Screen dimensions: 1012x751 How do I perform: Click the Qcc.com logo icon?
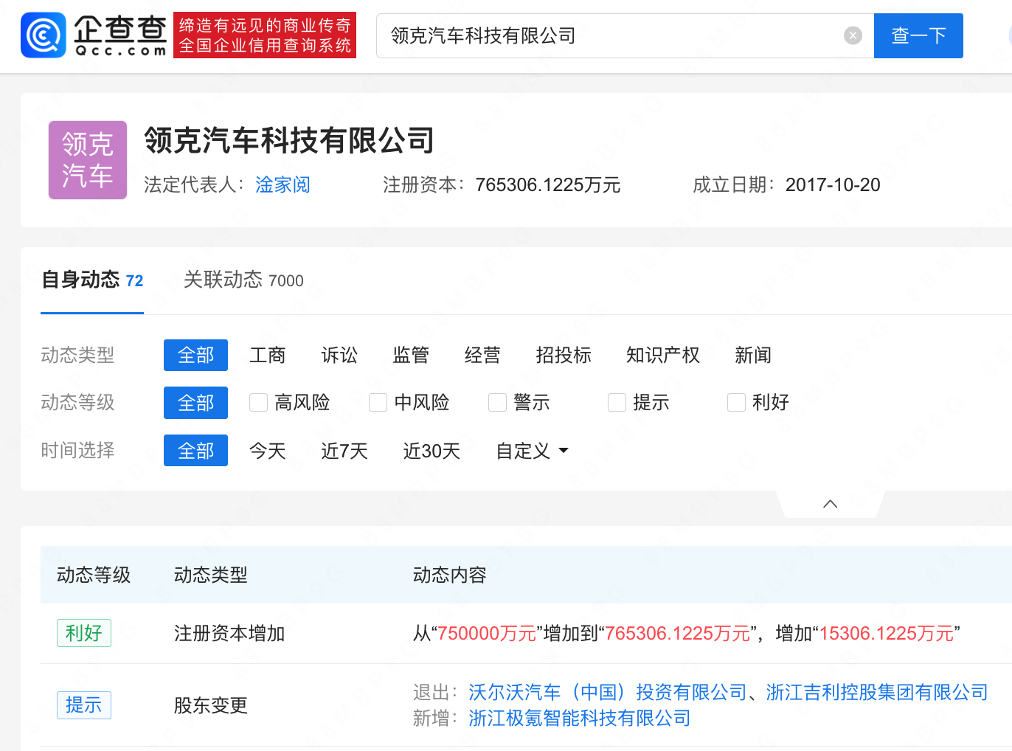pos(44,35)
